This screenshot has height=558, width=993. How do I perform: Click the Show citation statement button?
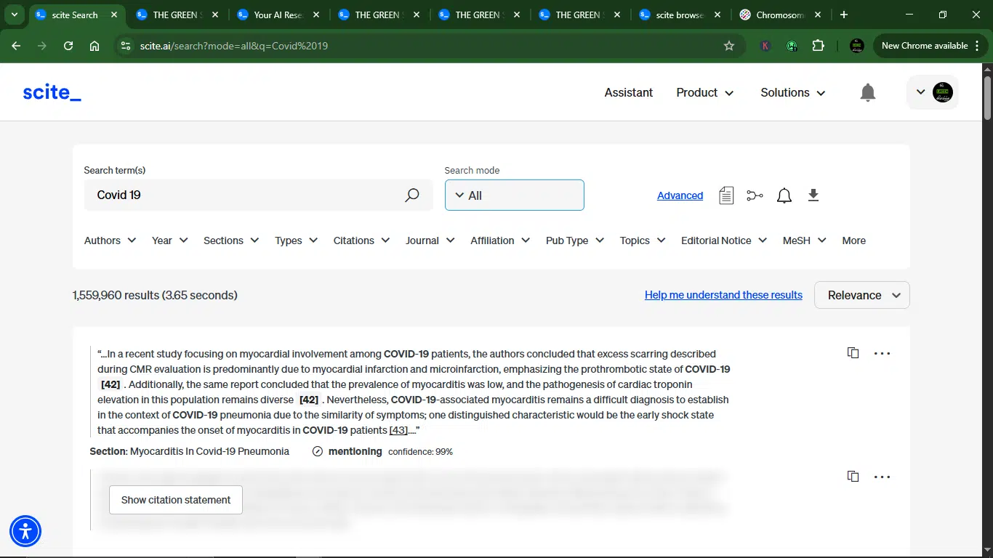[176, 500]
